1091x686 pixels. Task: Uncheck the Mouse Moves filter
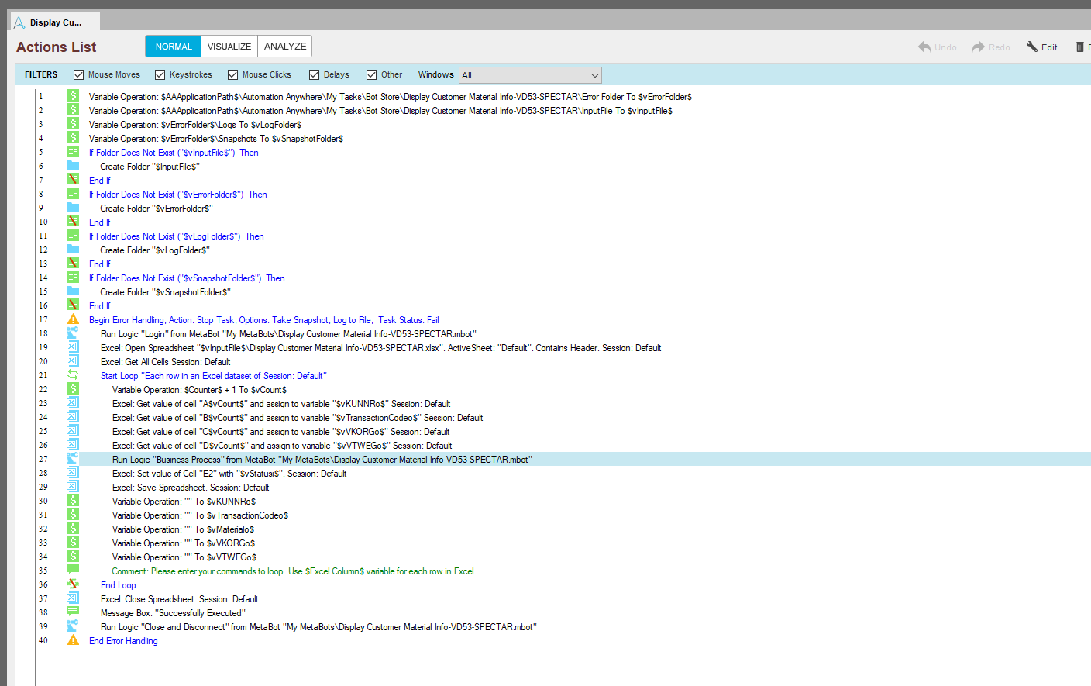(78, 75)
